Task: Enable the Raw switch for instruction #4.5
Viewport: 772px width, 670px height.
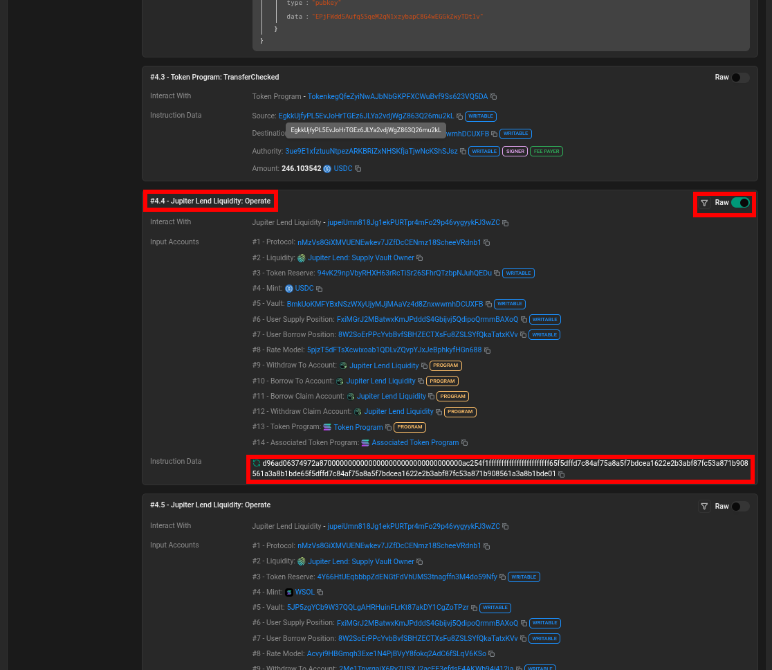Action: pos(740,507)
